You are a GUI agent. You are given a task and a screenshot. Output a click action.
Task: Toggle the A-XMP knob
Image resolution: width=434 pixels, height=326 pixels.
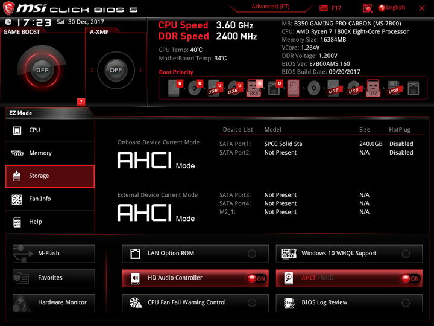116,70
